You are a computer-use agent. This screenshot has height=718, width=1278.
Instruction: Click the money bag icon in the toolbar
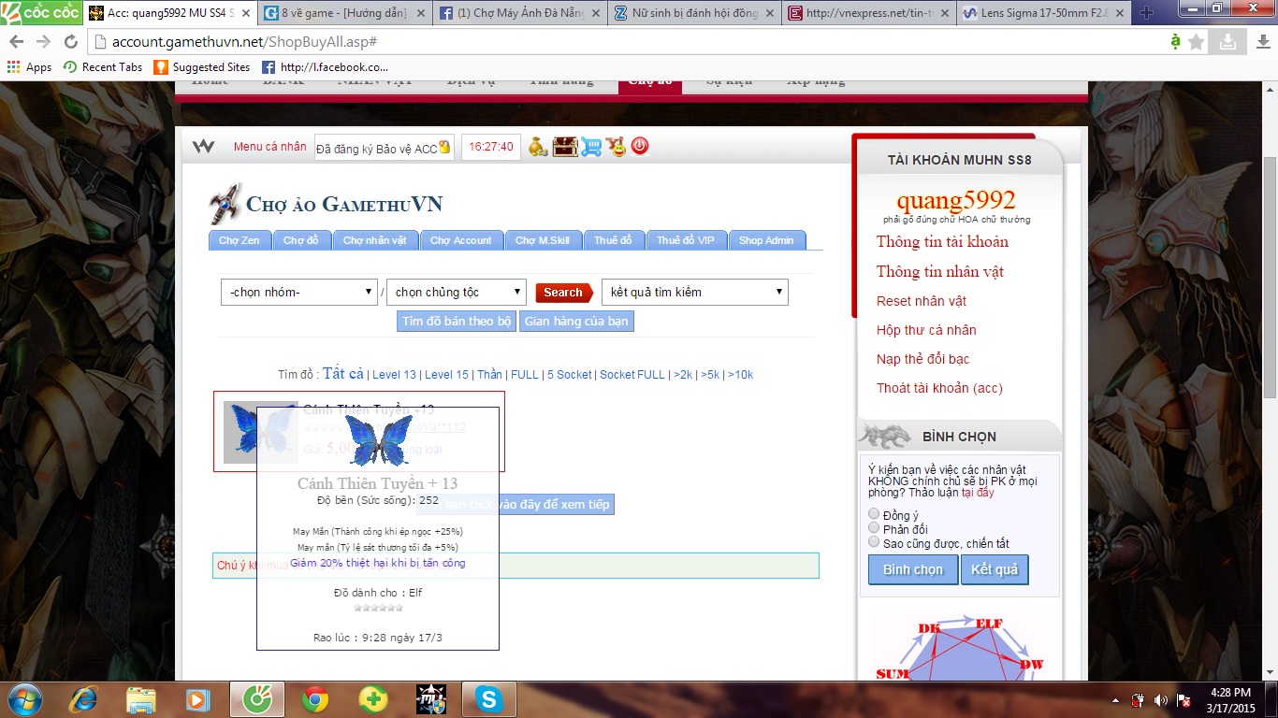click(537, 147)
